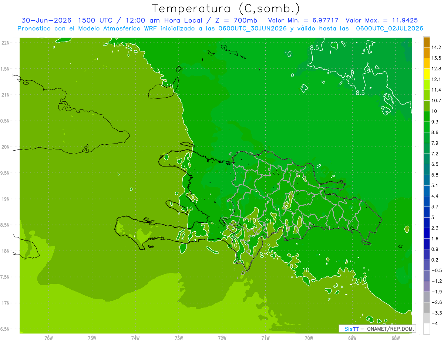
Task: Select the title "Temperatura (C,somb.)"
Action: click(226, 9)
